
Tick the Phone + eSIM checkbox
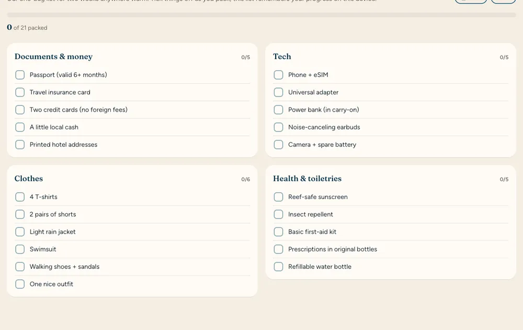click(279, 75)
